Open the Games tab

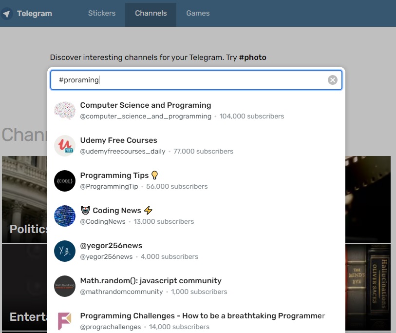(198, 13)
